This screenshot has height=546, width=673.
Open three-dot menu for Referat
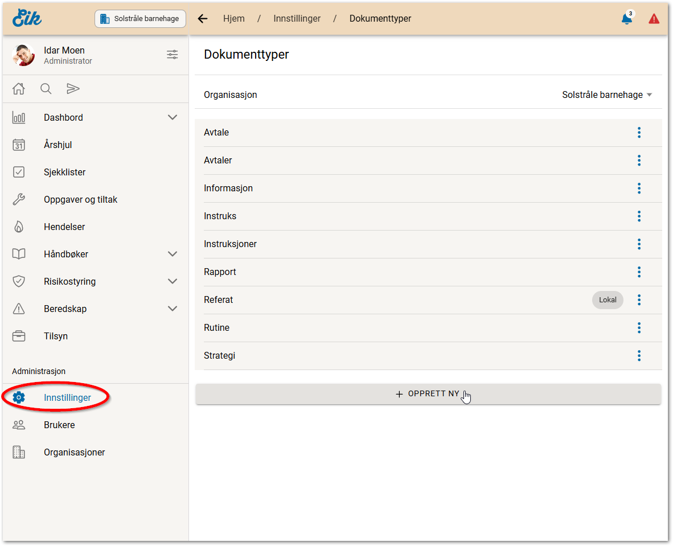click(639, 300)
